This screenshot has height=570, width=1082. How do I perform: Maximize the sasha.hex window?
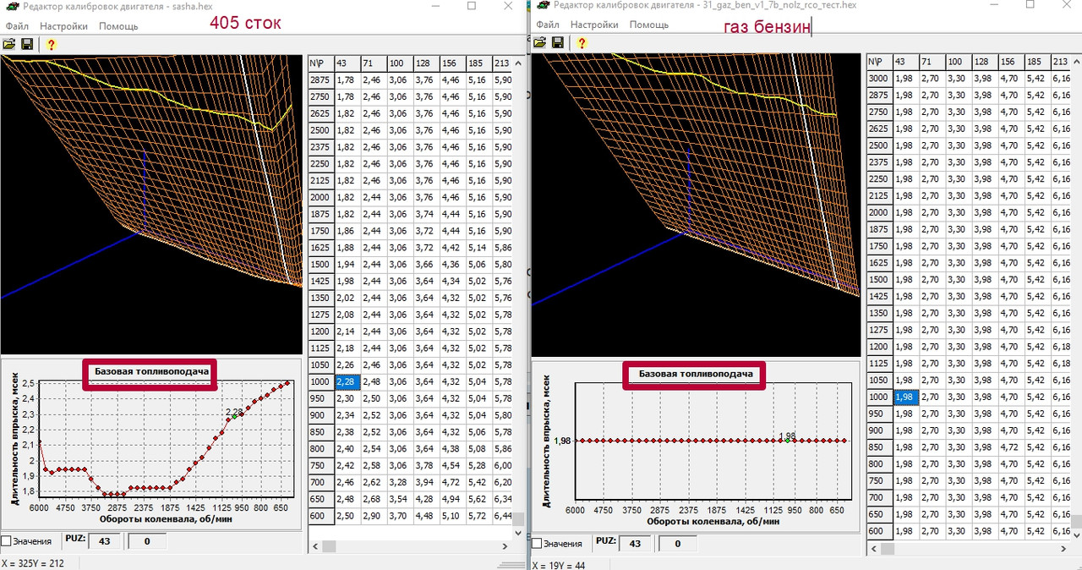(x=473, y=6)
